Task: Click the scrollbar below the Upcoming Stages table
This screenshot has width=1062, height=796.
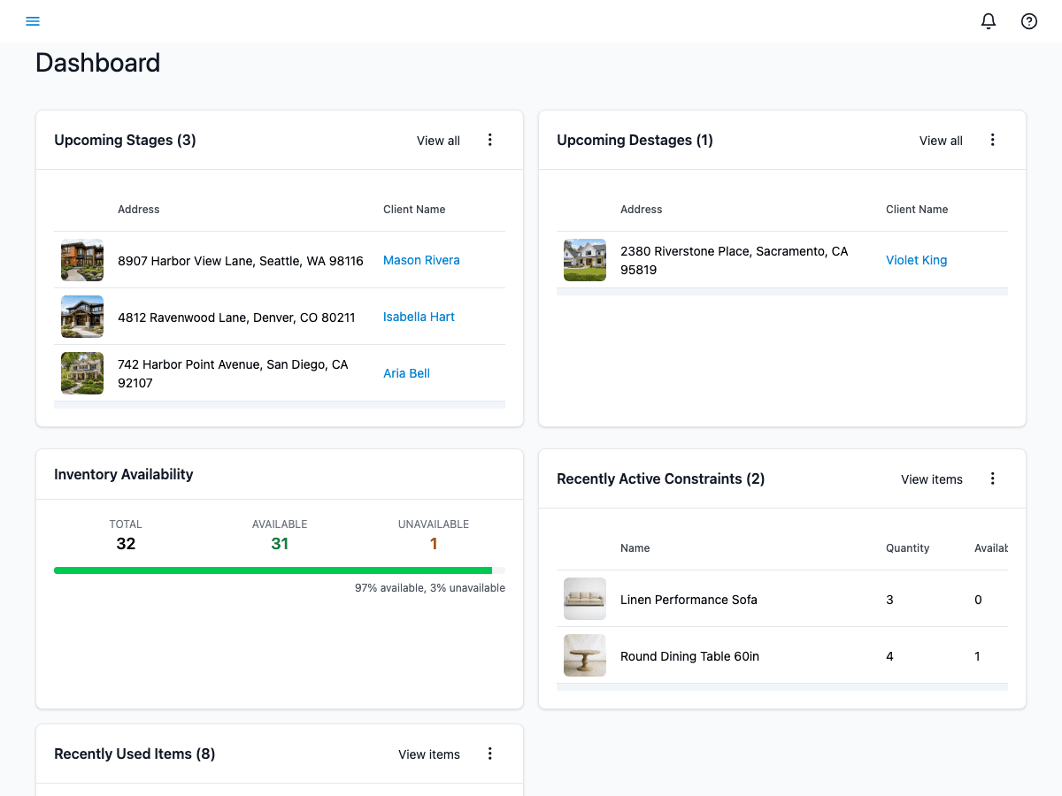Action: pos(280,404)
